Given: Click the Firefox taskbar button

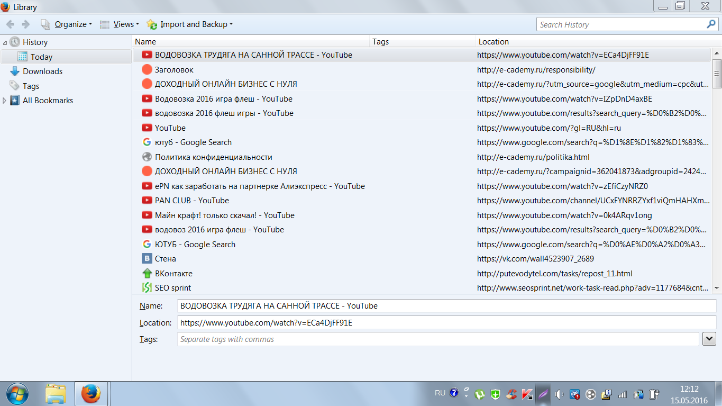Looking at the screenshot, I should (91, 394).
